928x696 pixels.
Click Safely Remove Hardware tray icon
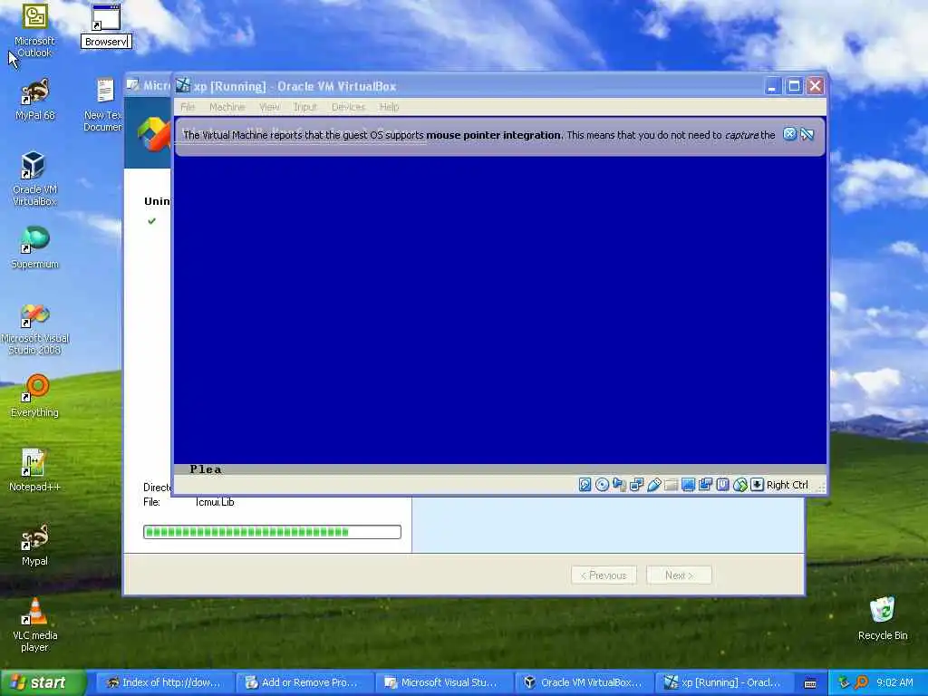pyautogui.click(x=844, y=682)
